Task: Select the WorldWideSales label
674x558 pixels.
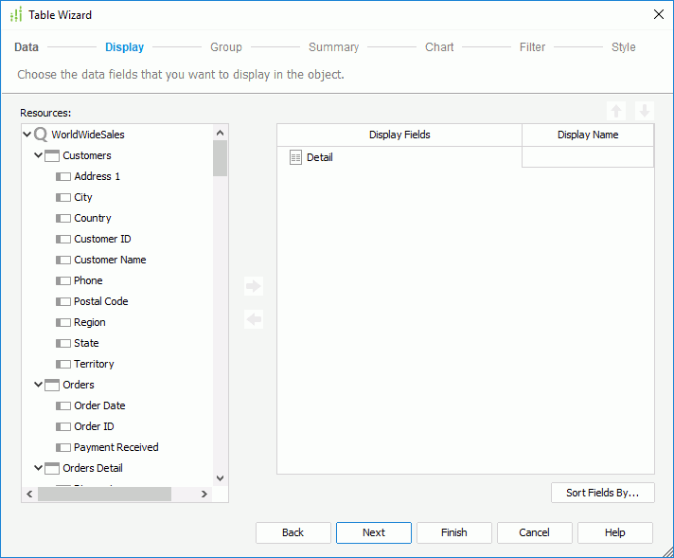Action: click(88, 135)
